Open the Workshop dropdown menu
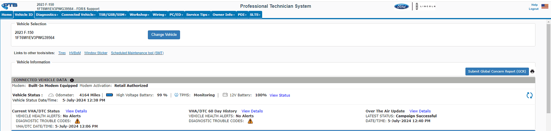The image size is (551, 131). tap(139, 15)
